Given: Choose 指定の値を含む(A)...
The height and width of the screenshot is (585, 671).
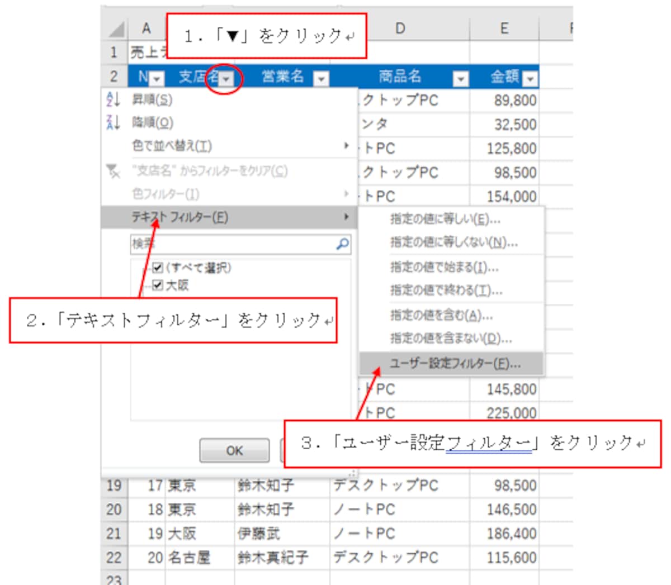Looking at the screenshot, I should [x=451, y=315].
